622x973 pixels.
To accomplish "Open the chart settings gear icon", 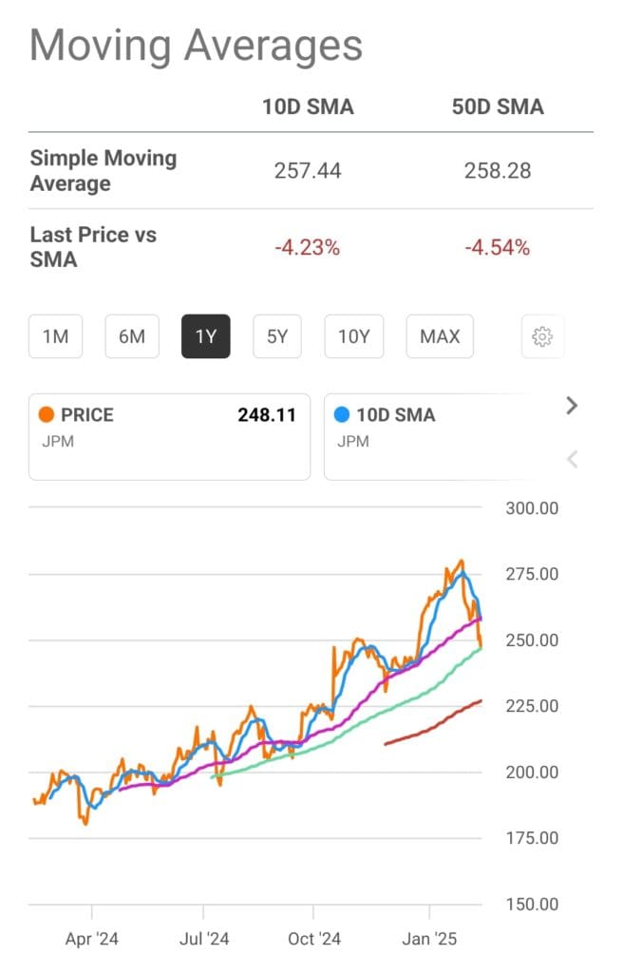I will coord(541,335).
